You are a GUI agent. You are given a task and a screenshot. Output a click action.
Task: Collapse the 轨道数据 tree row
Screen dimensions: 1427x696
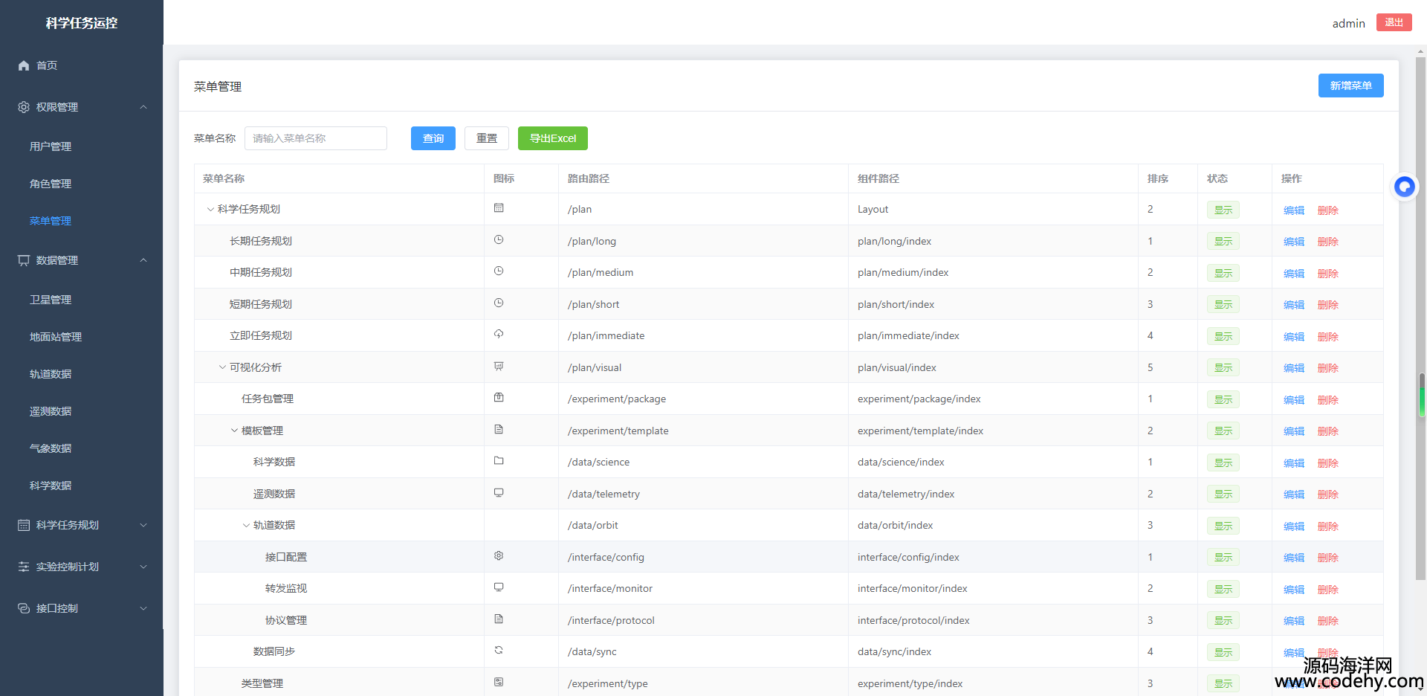246,526
